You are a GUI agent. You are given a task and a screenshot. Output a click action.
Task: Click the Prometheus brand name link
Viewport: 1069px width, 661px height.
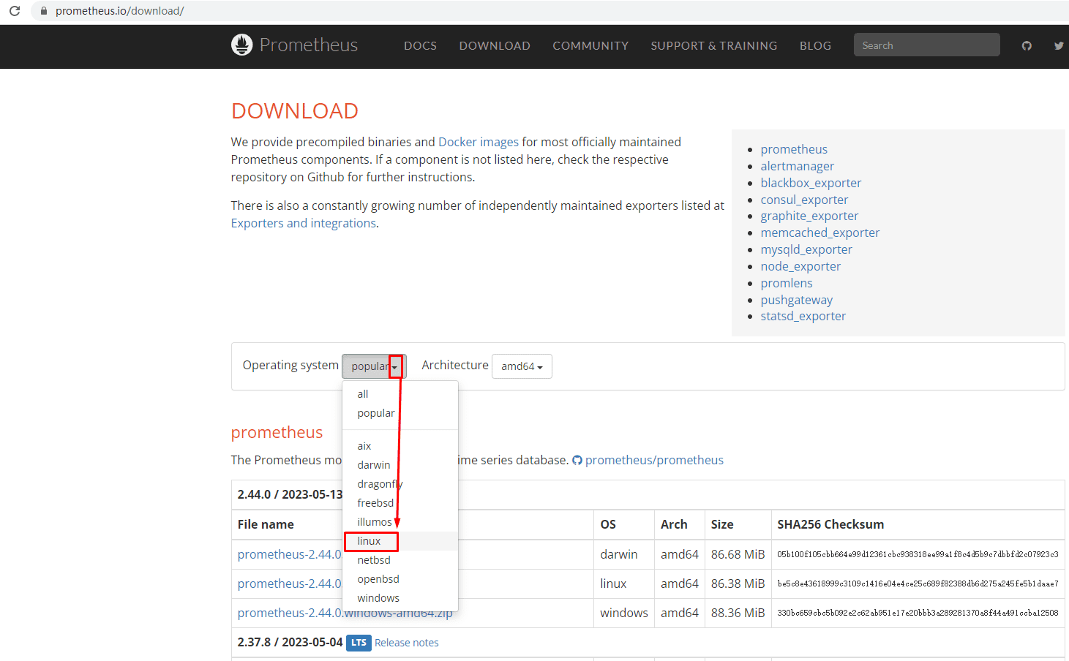coord(309,45)
